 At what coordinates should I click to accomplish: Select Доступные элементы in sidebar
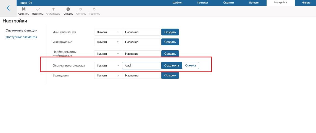(x=21, y=37)
